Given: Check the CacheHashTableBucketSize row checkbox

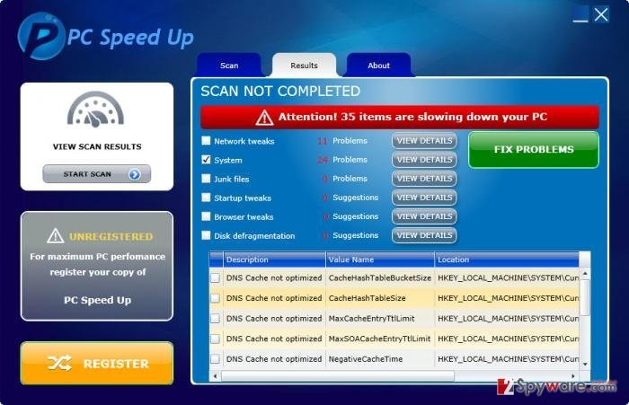Looking at the screenshot, I should 216,277.
